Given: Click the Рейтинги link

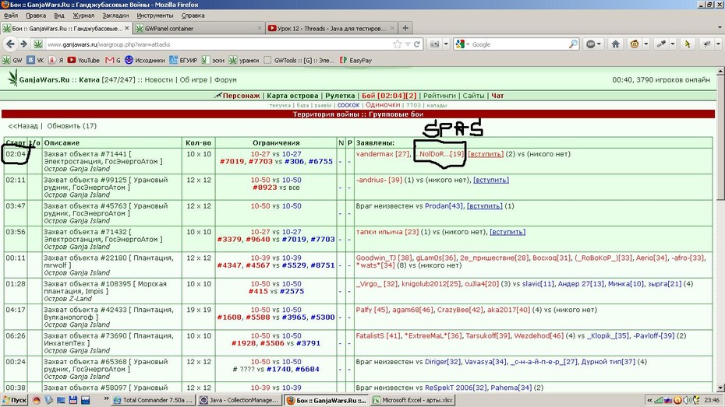Looking at the screenshot, I should coord(439,96).
